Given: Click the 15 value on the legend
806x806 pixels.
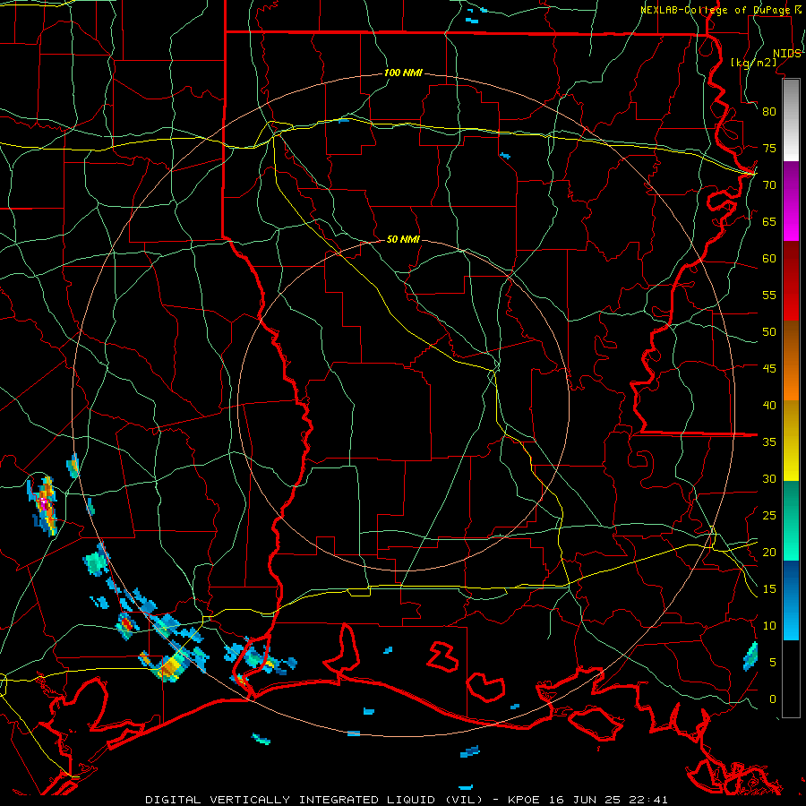Looking at the screenshot, I should pos(769,589).
